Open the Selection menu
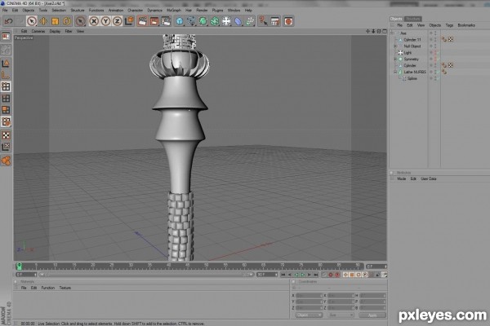 (59, 11)
